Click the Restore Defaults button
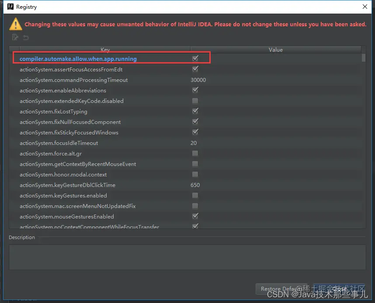 pyautogui.click(x=282, y=289)
